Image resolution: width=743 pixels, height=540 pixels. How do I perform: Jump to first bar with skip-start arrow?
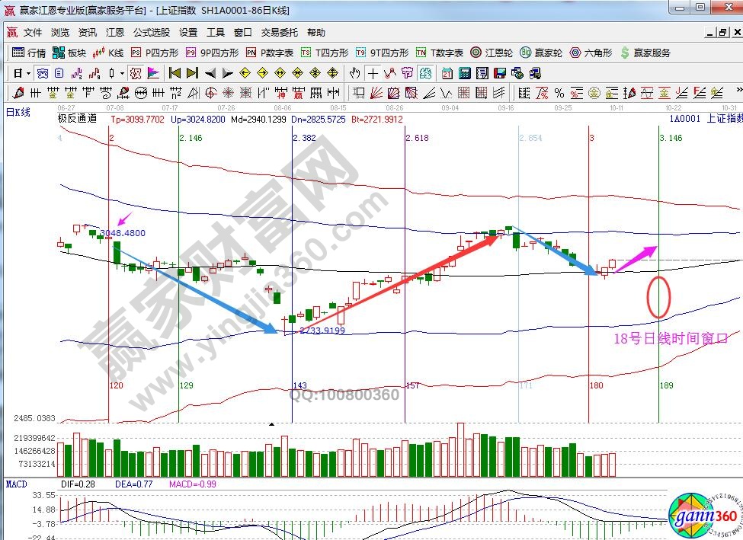click(x=175, y=73)
